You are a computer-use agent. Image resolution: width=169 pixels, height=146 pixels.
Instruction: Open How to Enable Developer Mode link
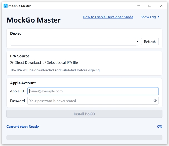[x=108, y=17]
